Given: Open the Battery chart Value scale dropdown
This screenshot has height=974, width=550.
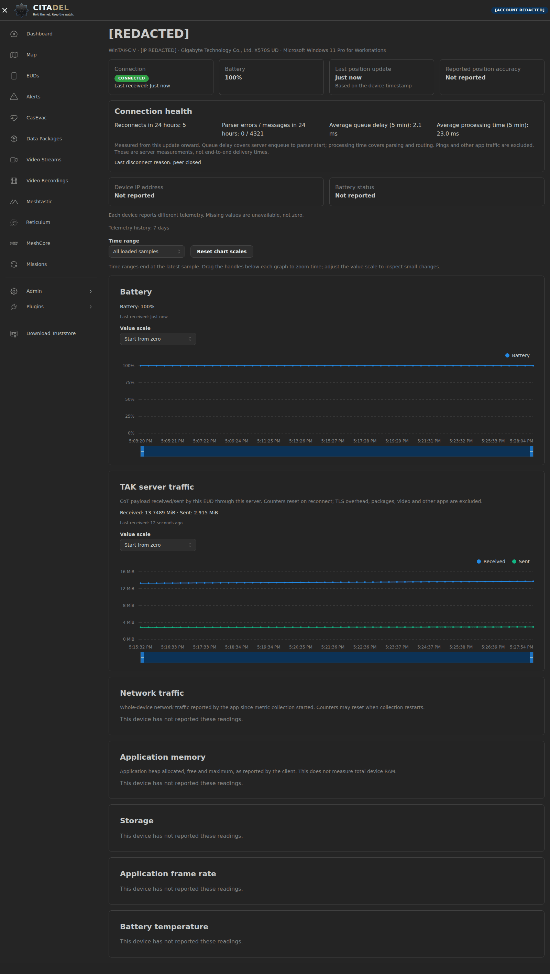Looking at the screenshot, I should pos(158,339).
